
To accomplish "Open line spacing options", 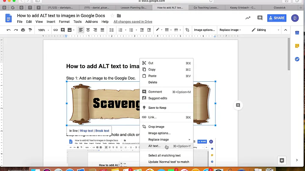I will (x=111, y=30).
